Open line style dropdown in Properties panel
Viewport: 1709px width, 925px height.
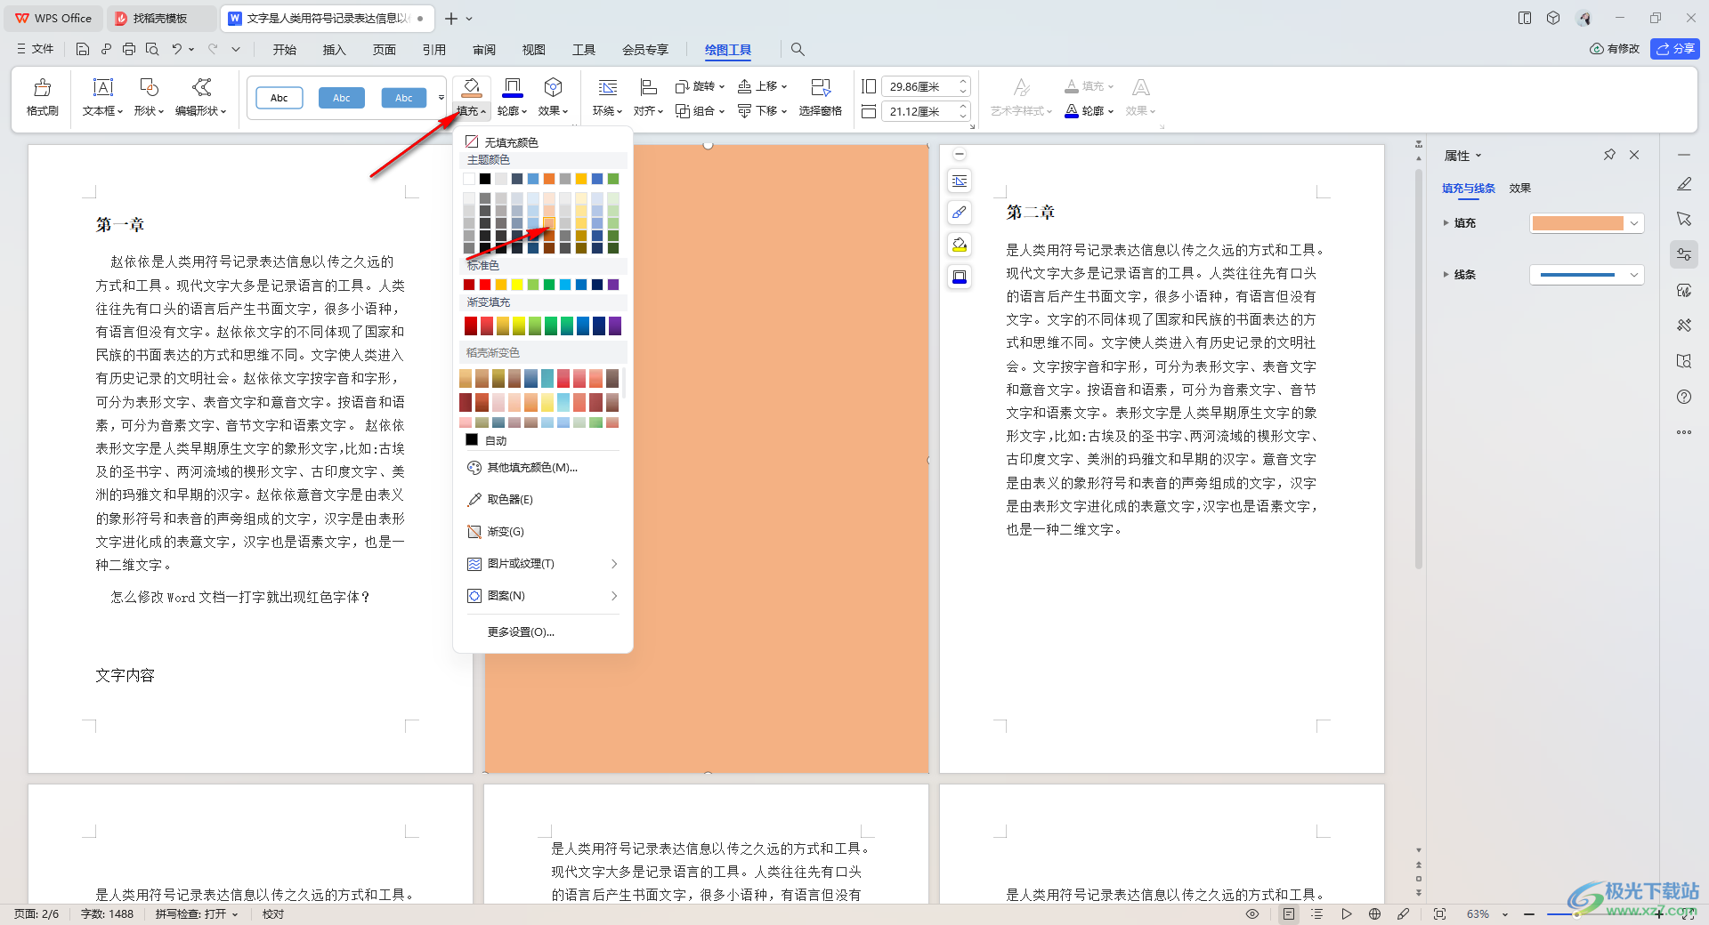(1634, 275)
